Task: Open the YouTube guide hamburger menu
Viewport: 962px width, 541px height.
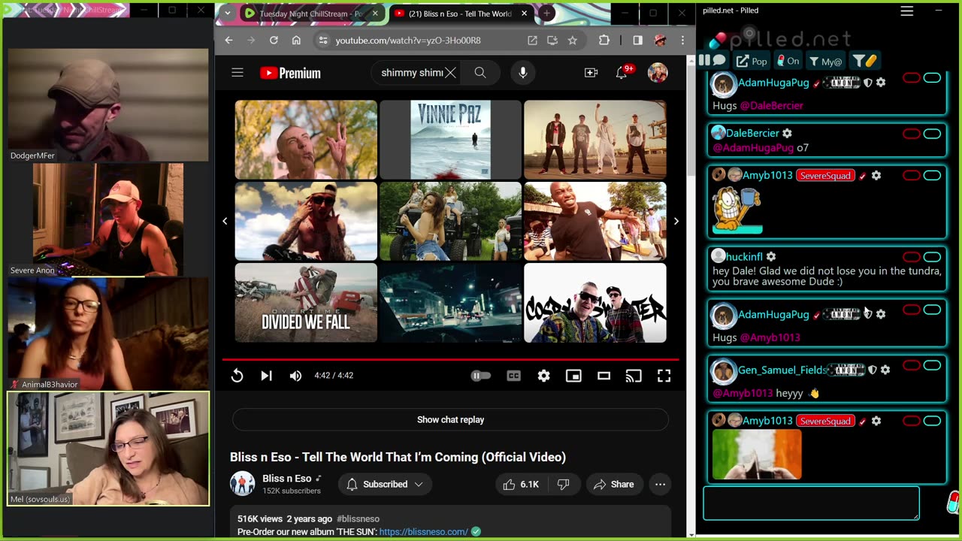Action: click(237, 73)
